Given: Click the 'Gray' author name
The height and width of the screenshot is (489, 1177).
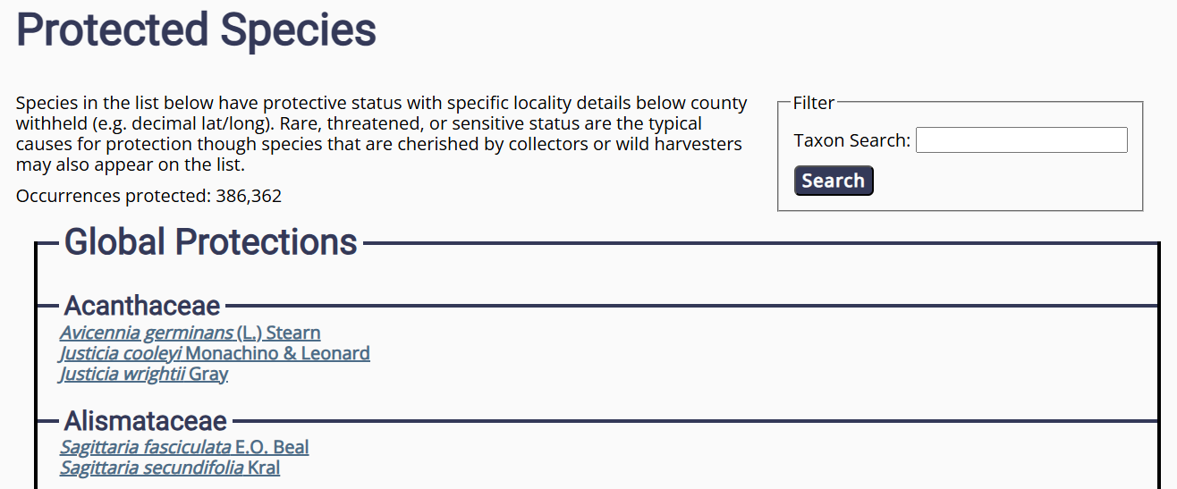Looking at the screenshot, I should (x=208, y=375).
